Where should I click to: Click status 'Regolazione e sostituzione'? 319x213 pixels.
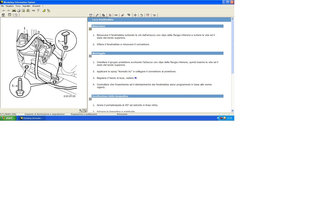(x=84, y=114)
